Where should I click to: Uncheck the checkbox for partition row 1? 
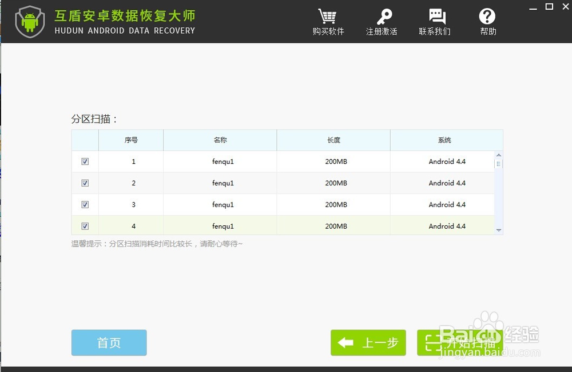click(x=85, y=161)
